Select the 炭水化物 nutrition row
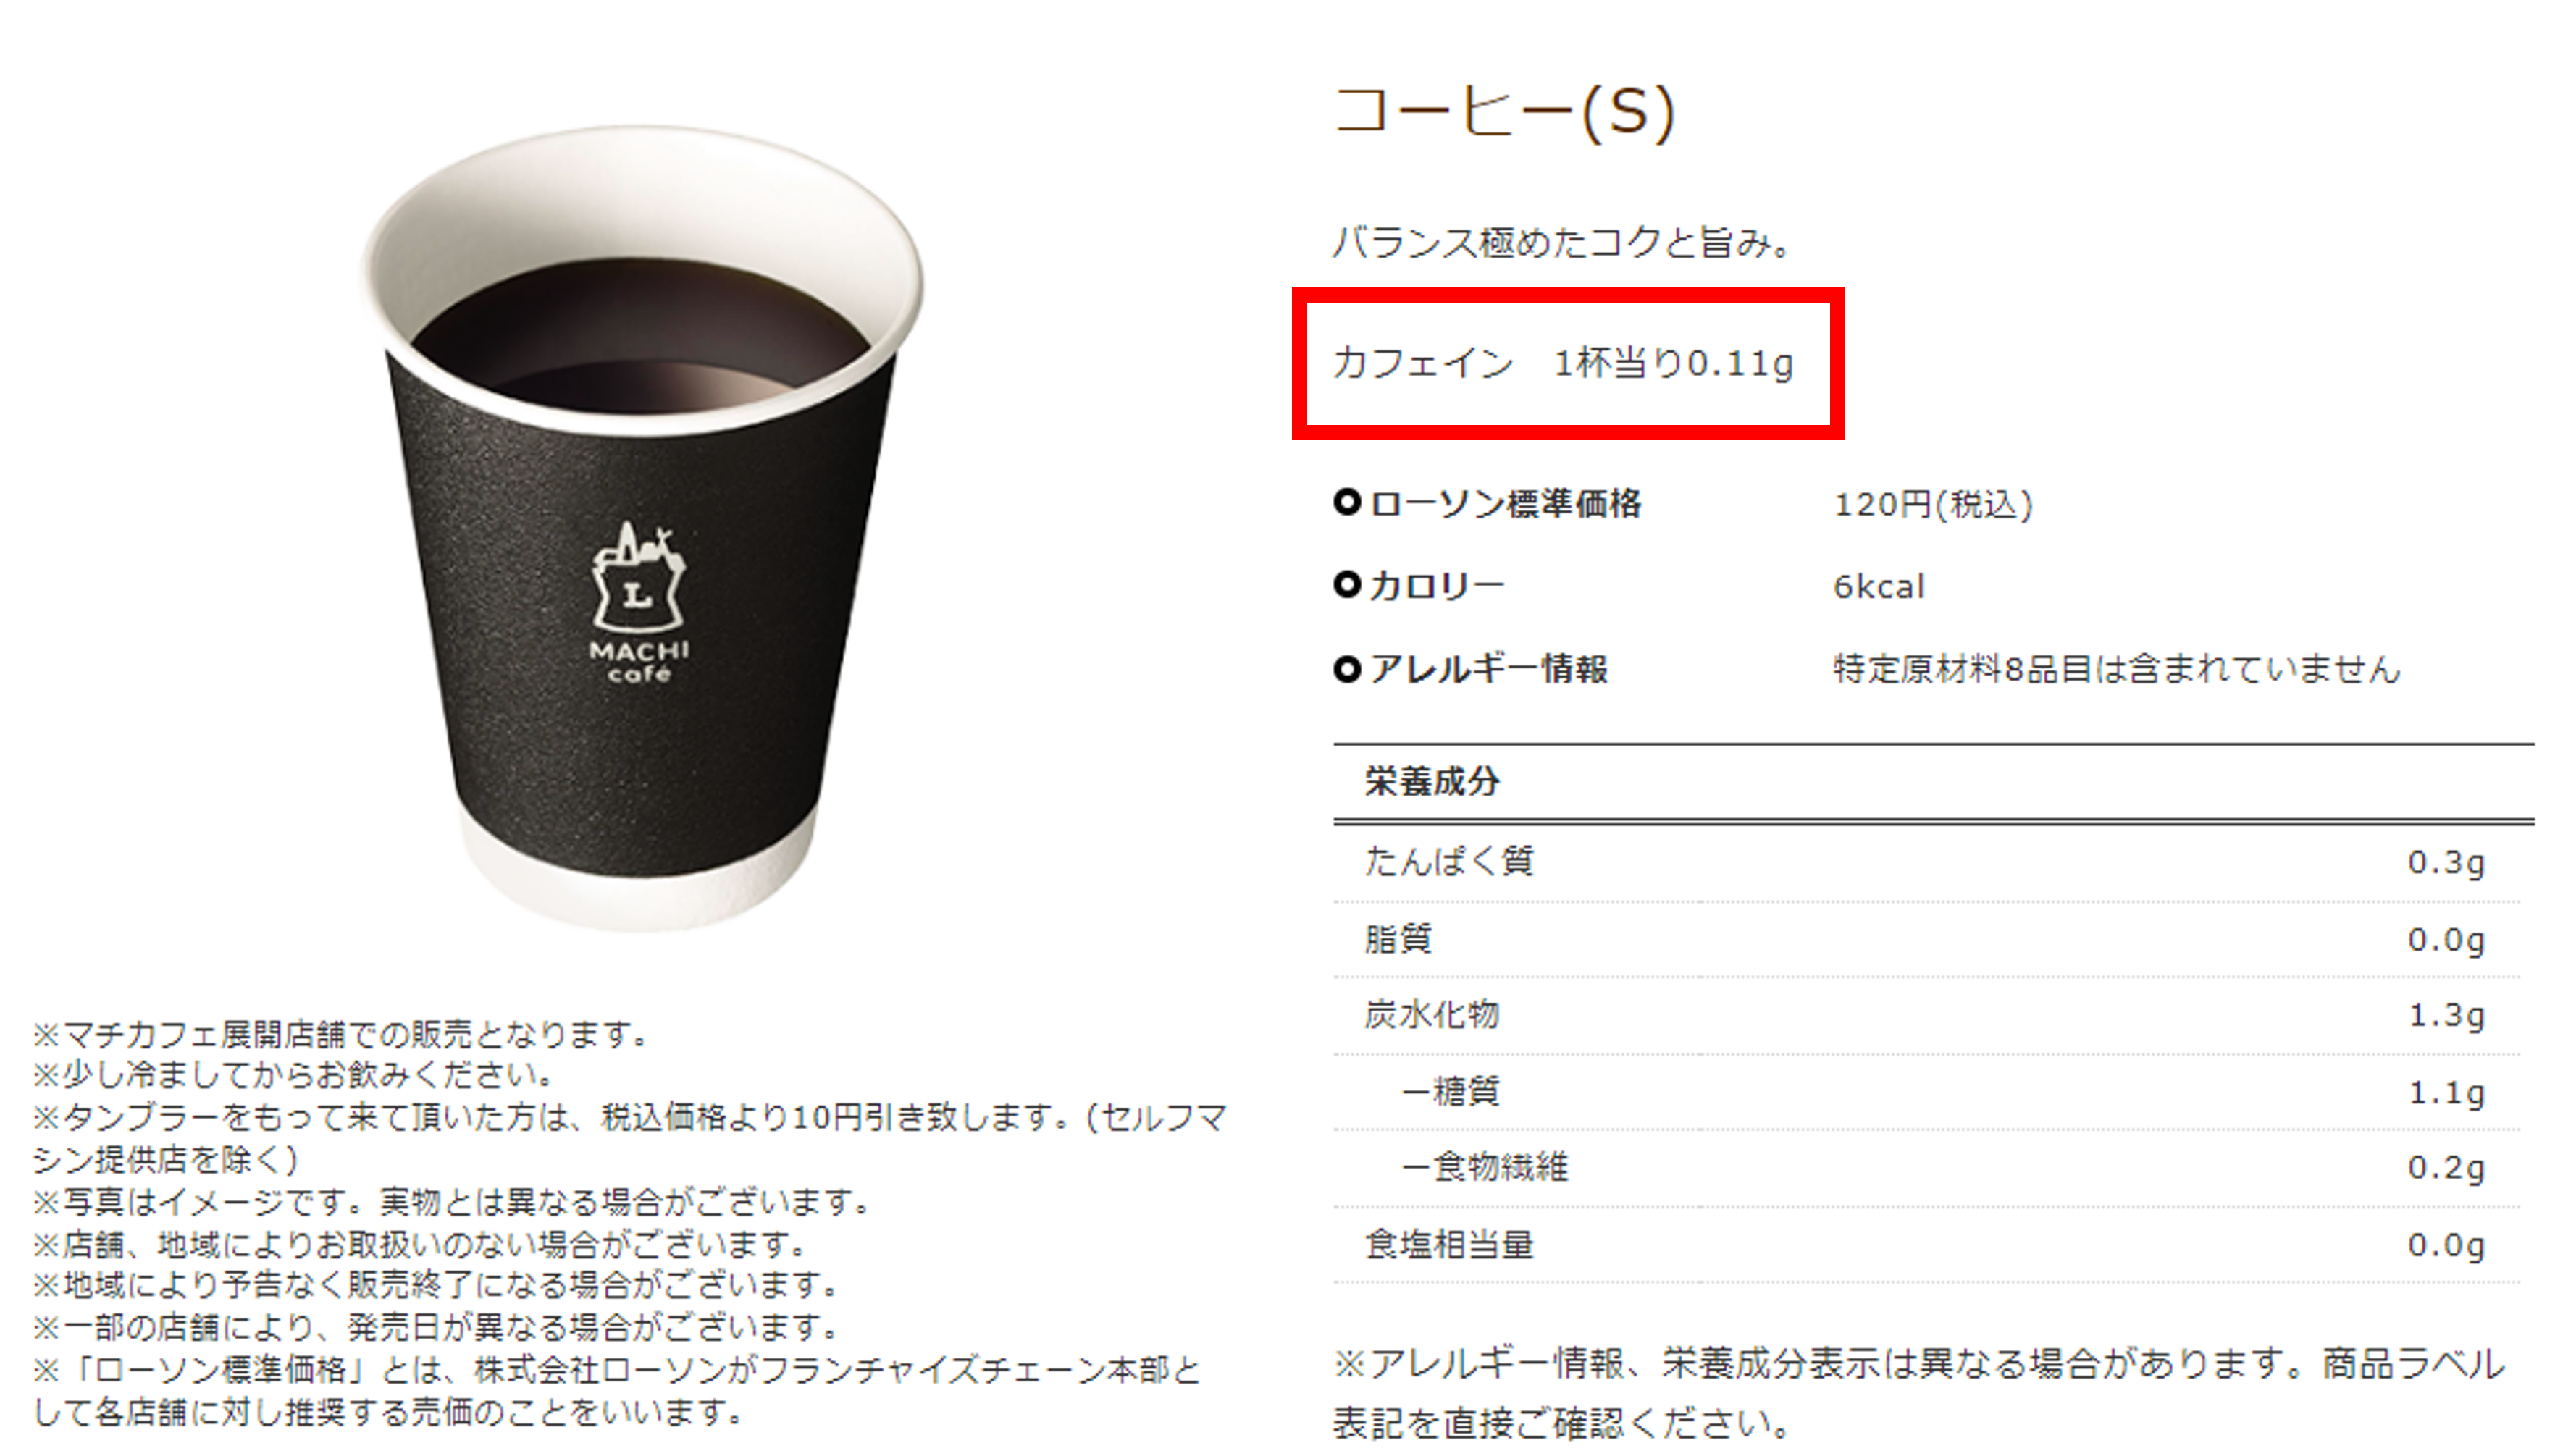The image size is (2555, 1456). pyautogui.click(x=1927, y=1016)
